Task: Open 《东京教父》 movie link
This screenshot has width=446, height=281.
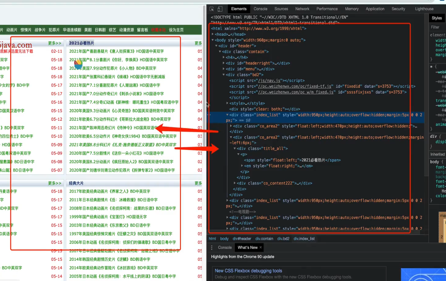Action: click(110, 225)
